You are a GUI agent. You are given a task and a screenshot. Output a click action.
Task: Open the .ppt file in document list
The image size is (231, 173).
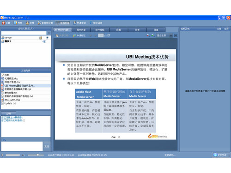coord(26,89)
